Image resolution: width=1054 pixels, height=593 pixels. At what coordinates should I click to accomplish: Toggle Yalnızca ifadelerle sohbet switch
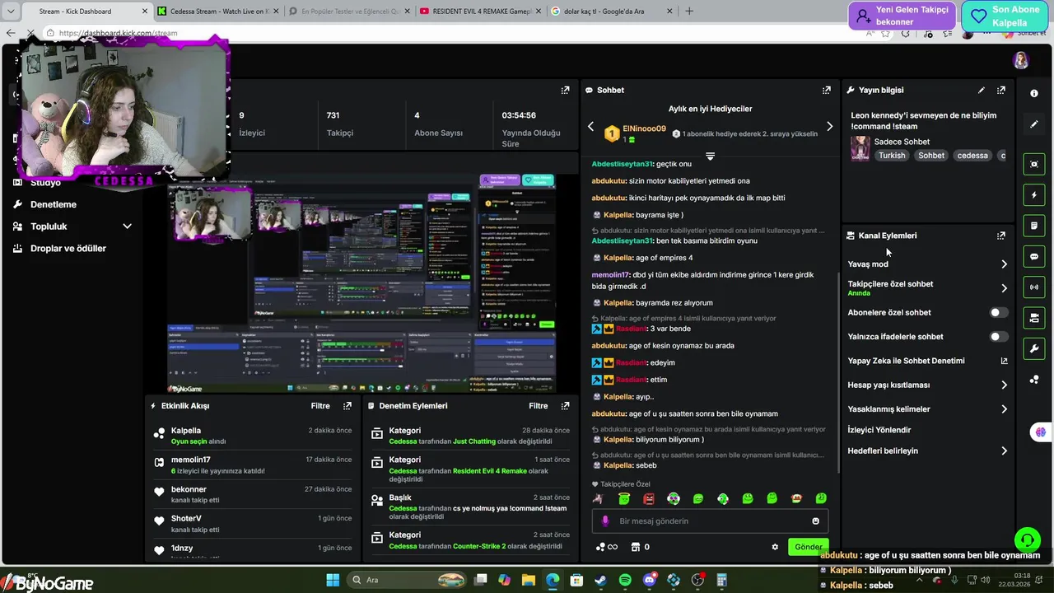998,337
